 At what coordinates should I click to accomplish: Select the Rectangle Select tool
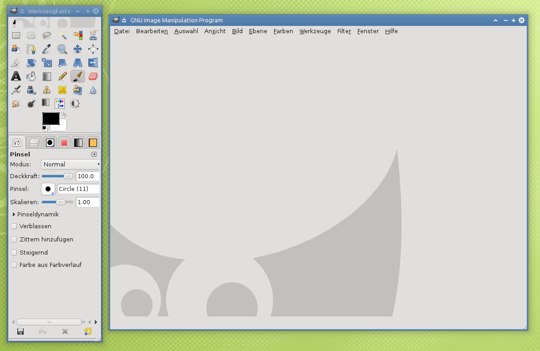(x=16, y=35)
